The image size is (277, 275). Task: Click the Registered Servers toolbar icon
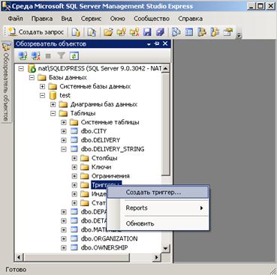point(176,32)
